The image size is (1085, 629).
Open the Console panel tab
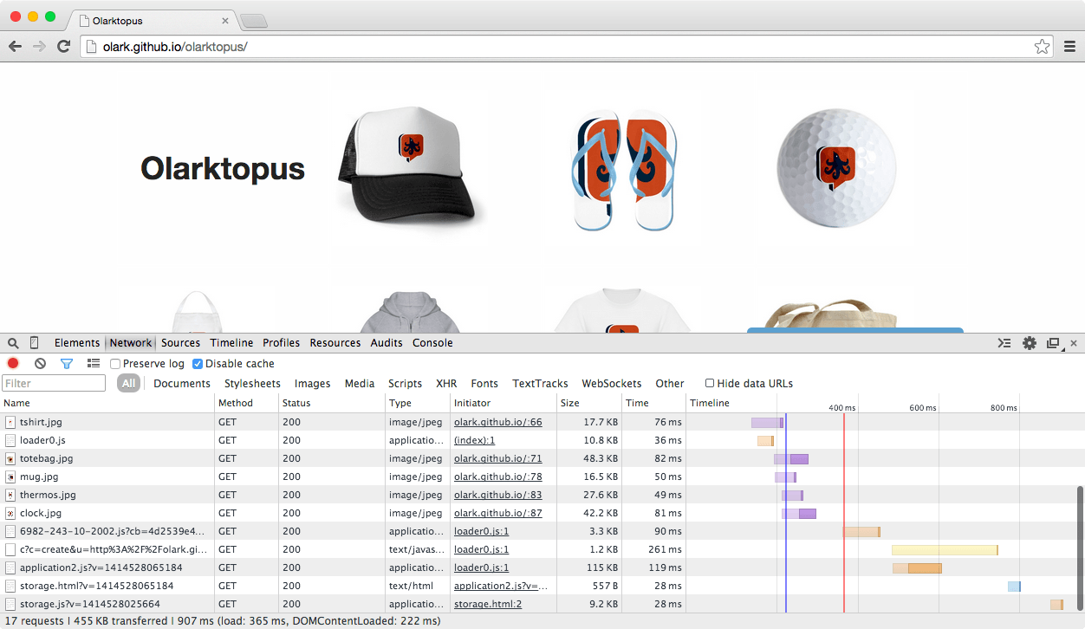pos(432,343)
